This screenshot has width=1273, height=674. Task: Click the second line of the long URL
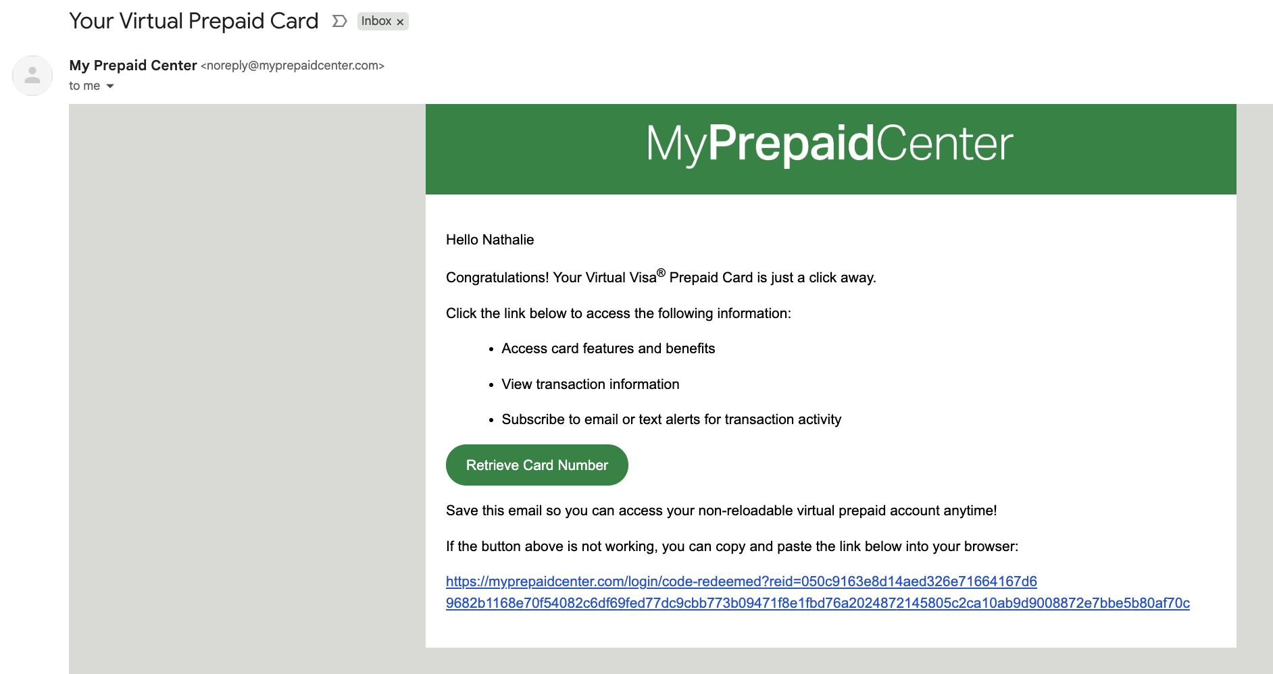point(817,603)
